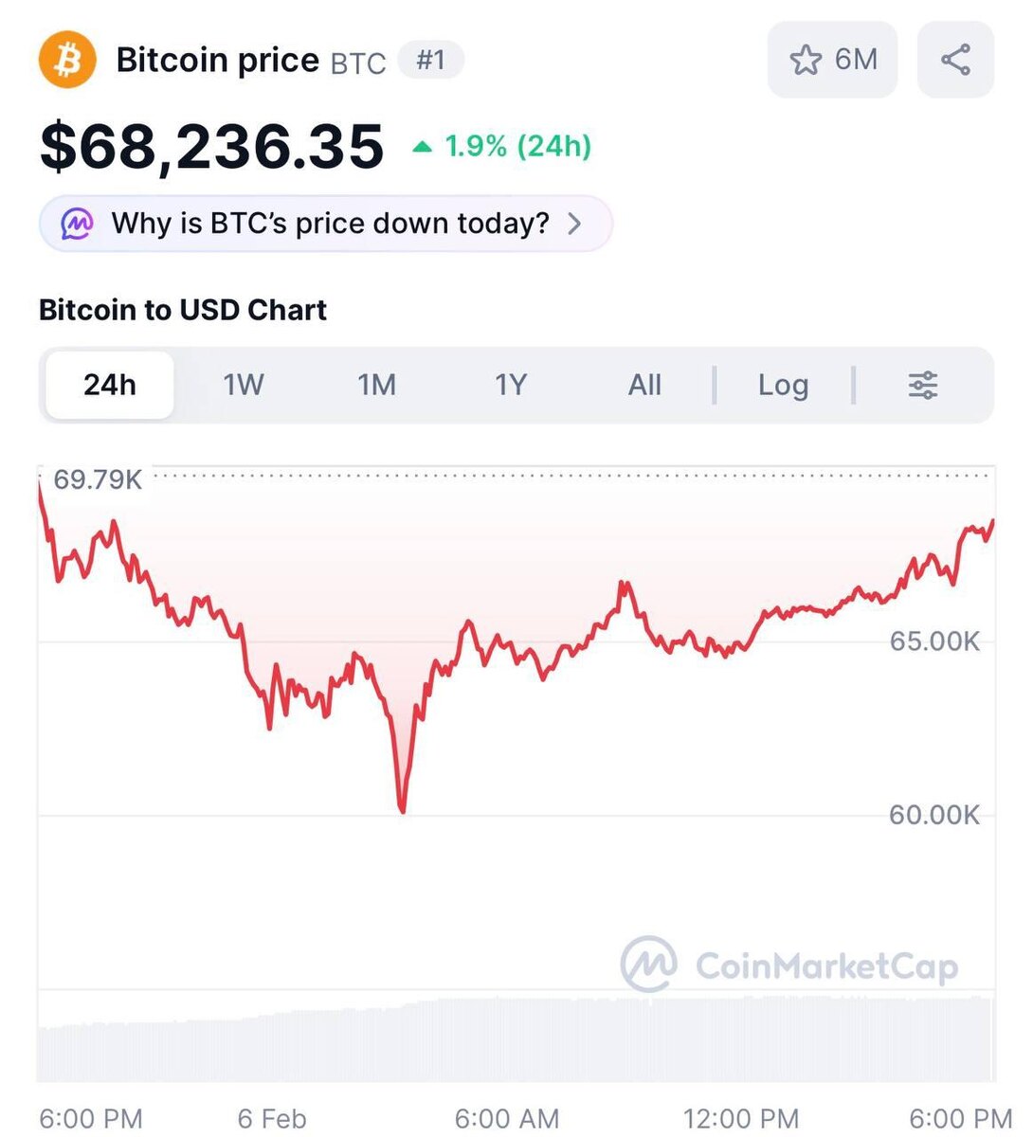Select the 1Y chart range
The height and width of the screenshot is (1137, 1033).
(x=510, y=385)
